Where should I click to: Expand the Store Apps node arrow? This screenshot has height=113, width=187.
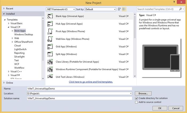(x=12, y=31)
